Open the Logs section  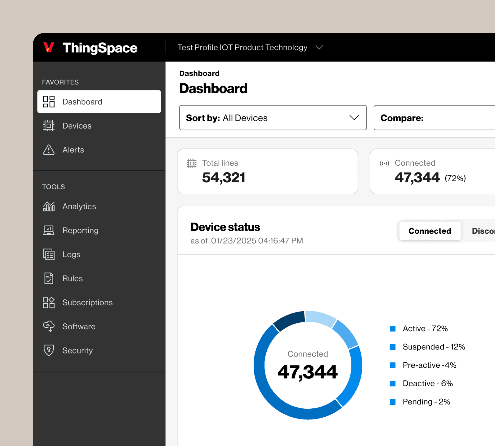(x=99, y=254)
